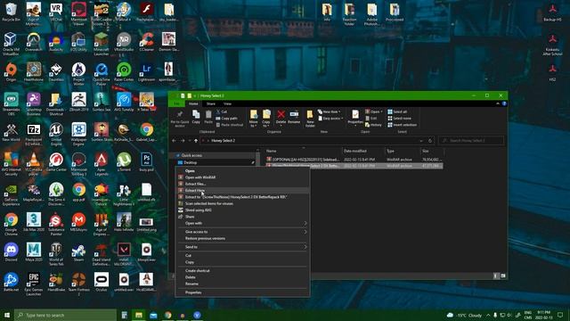Open the Windows Start button
This screenshot has height=321, width=570.
coord(7,315)
